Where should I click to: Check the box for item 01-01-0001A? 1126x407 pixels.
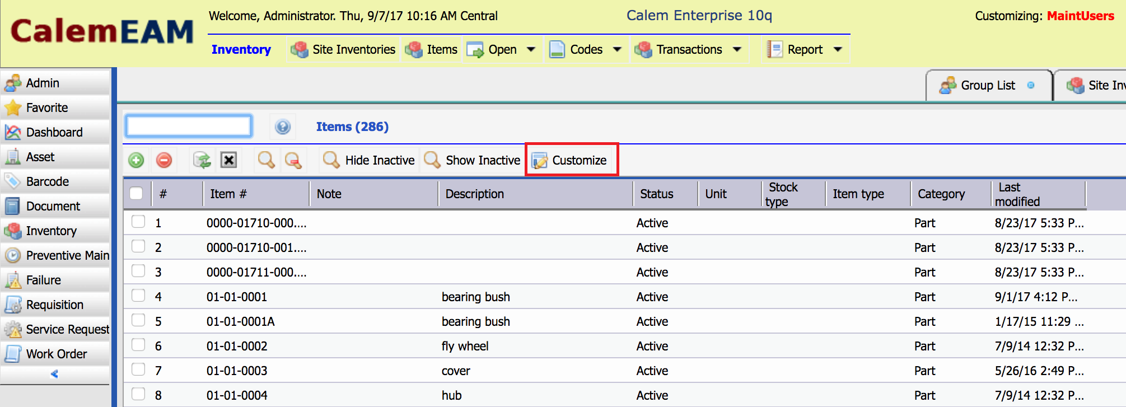pyautogui.click(x=138, y=320)
